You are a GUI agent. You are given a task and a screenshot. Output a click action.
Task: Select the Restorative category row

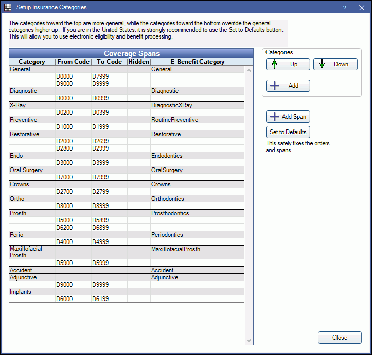tap(127, 134)
